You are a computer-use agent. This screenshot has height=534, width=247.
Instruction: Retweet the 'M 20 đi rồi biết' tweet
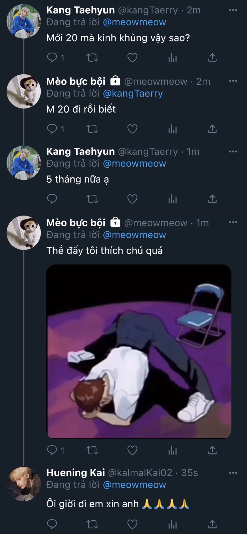[x=92, y=129]
